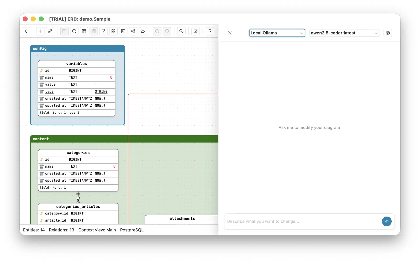Click the disabled save diagram icon
The image size is (420, 261).
point(64,31)
